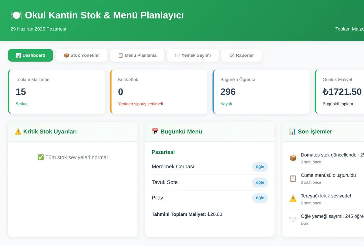Click the chart icon beside Son İşlemler
364x246 pixels.
[x=293, y=132]
